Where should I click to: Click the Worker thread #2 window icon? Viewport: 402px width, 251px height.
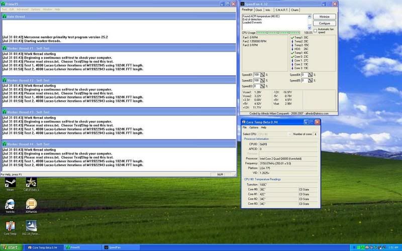pyautogui.click(x=4, y=80)
